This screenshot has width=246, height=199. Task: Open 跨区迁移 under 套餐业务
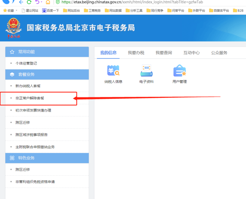click(x=22, y=122)
